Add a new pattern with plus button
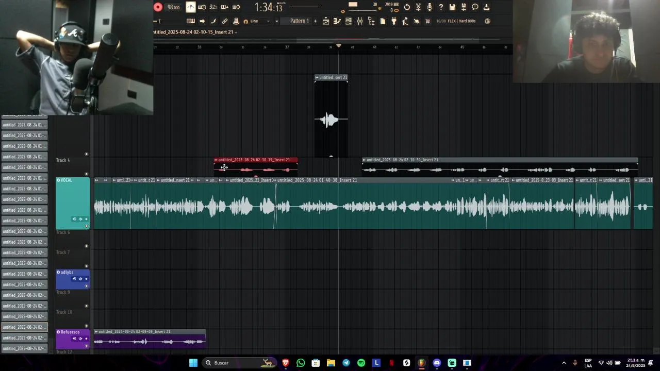 315,21
